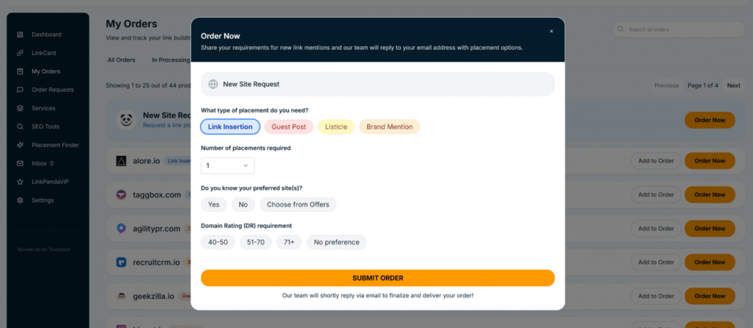This screenshot has width=753, height=328.
Task: Click Review us on Trustpilot link
Action: (43, 250)
